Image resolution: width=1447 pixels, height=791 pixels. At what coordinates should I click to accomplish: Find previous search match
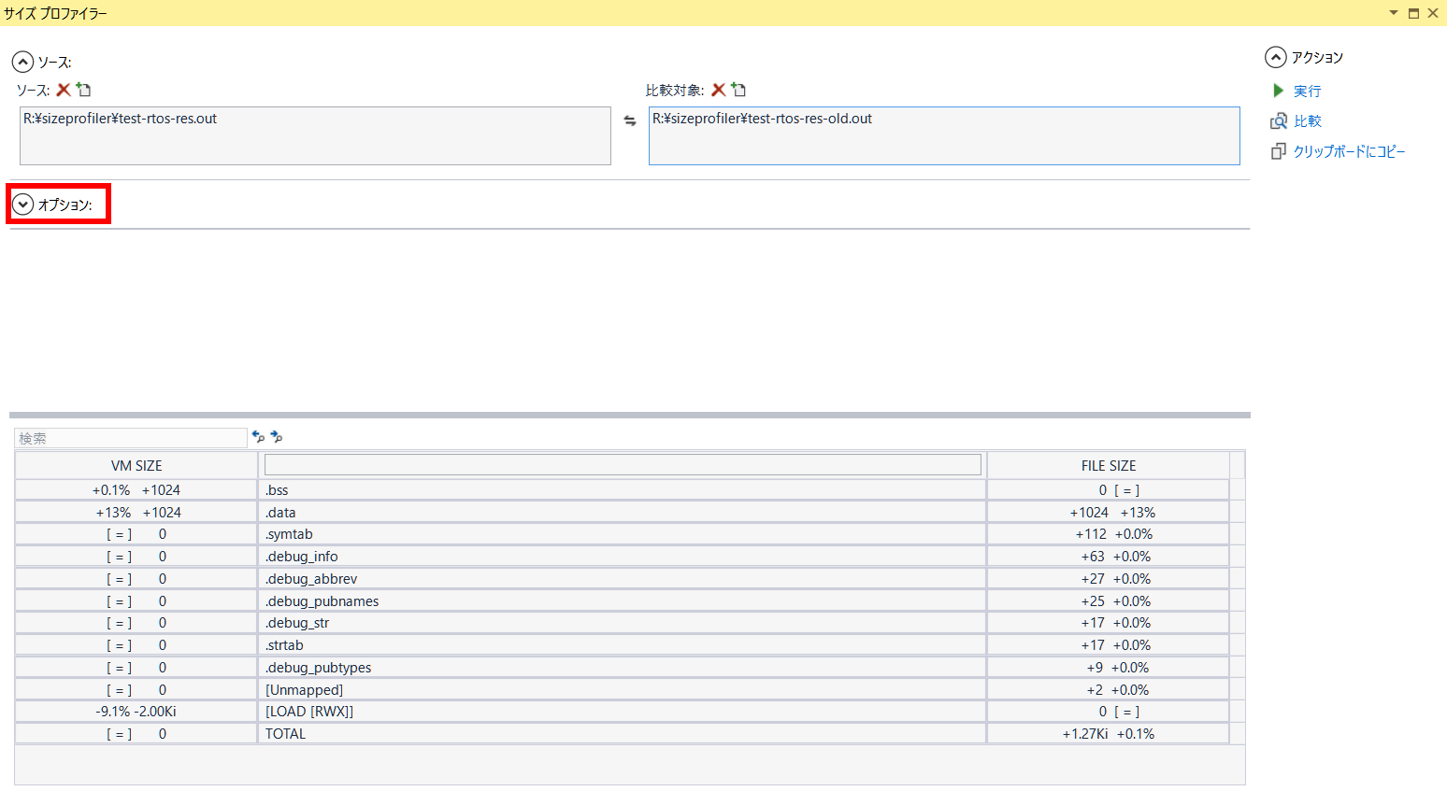258,436
